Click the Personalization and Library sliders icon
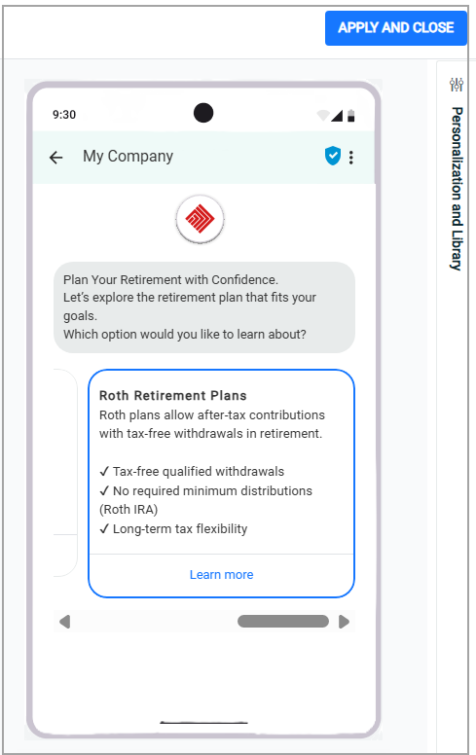 click(457, 85)
